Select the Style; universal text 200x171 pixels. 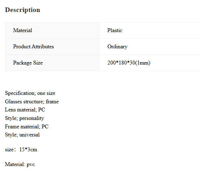pos(22,135)
